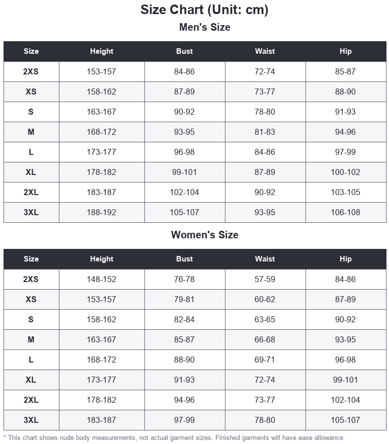Image resolution: width=389 pixels, height=444 pixels.
Task: Click the Men's Size heading
Action: click(204, 27)
